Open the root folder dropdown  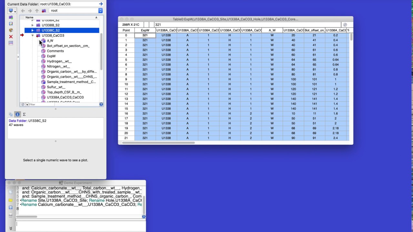pos(76,11)
